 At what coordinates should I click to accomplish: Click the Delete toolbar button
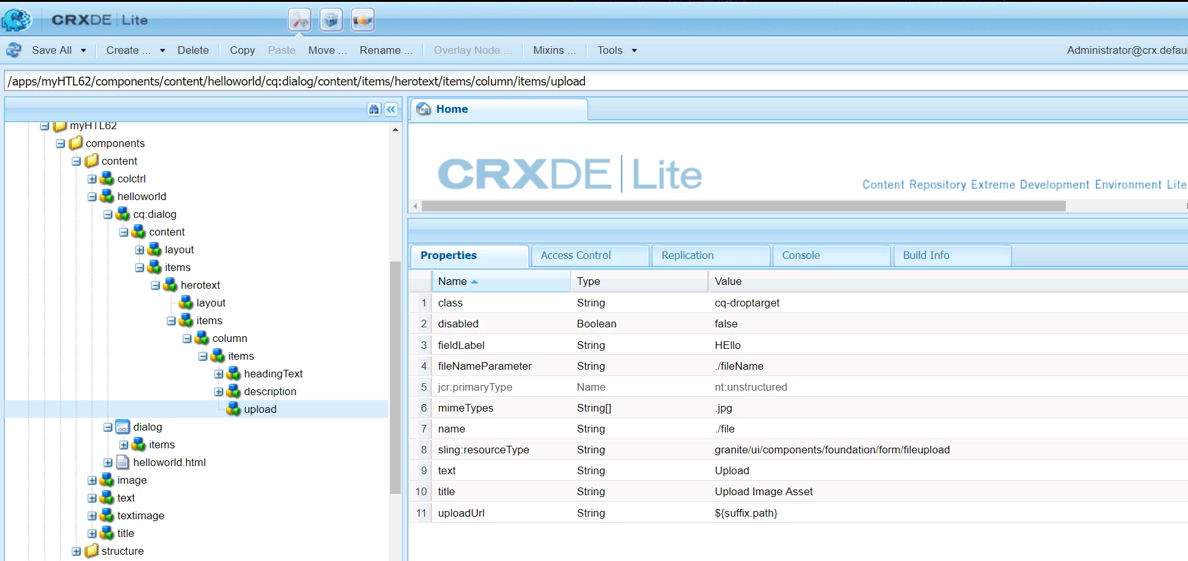(x=193, y=50)
